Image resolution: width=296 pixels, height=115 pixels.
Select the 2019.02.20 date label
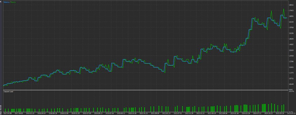(x=76, y=114)
